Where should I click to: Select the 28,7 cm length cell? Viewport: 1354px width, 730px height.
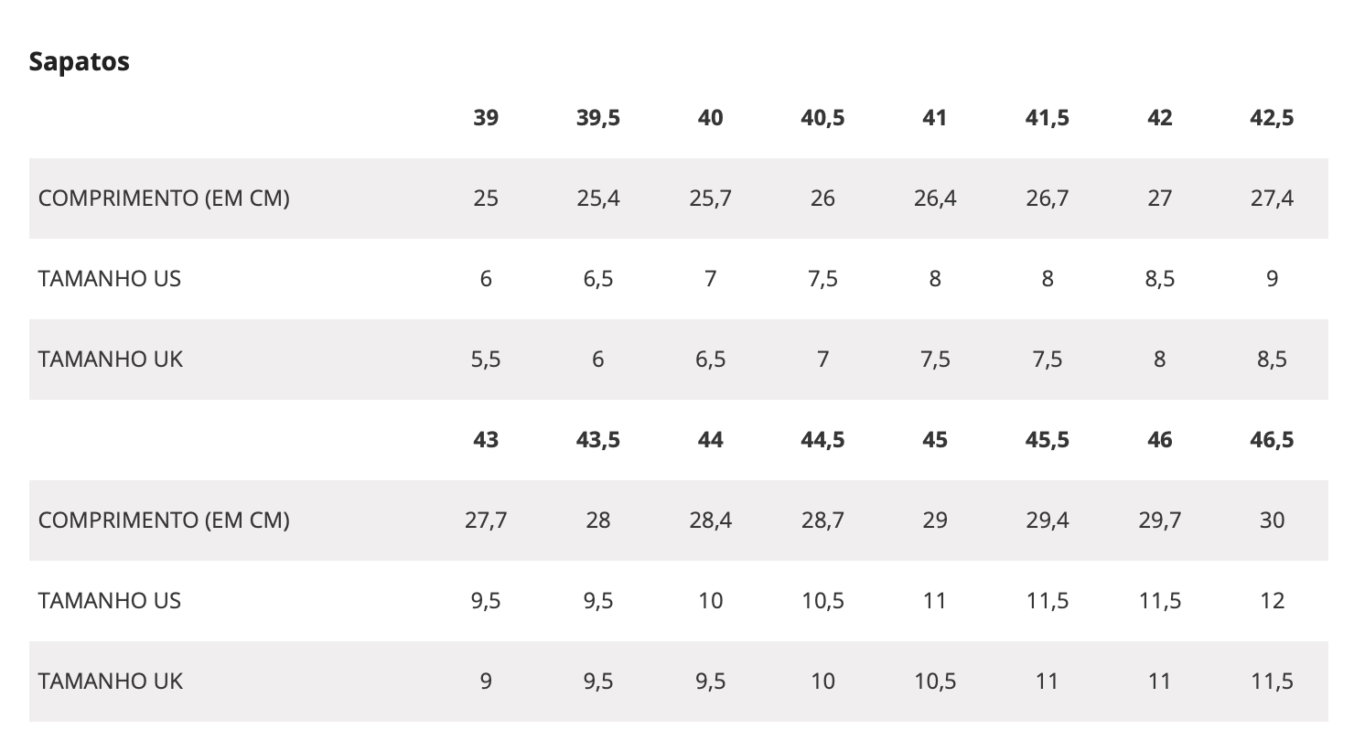822,521
